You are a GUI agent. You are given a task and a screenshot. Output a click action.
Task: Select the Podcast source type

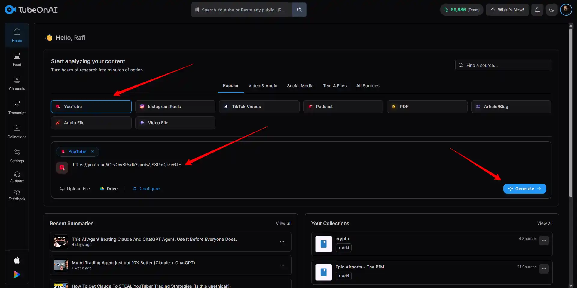(x=343, y=107)
